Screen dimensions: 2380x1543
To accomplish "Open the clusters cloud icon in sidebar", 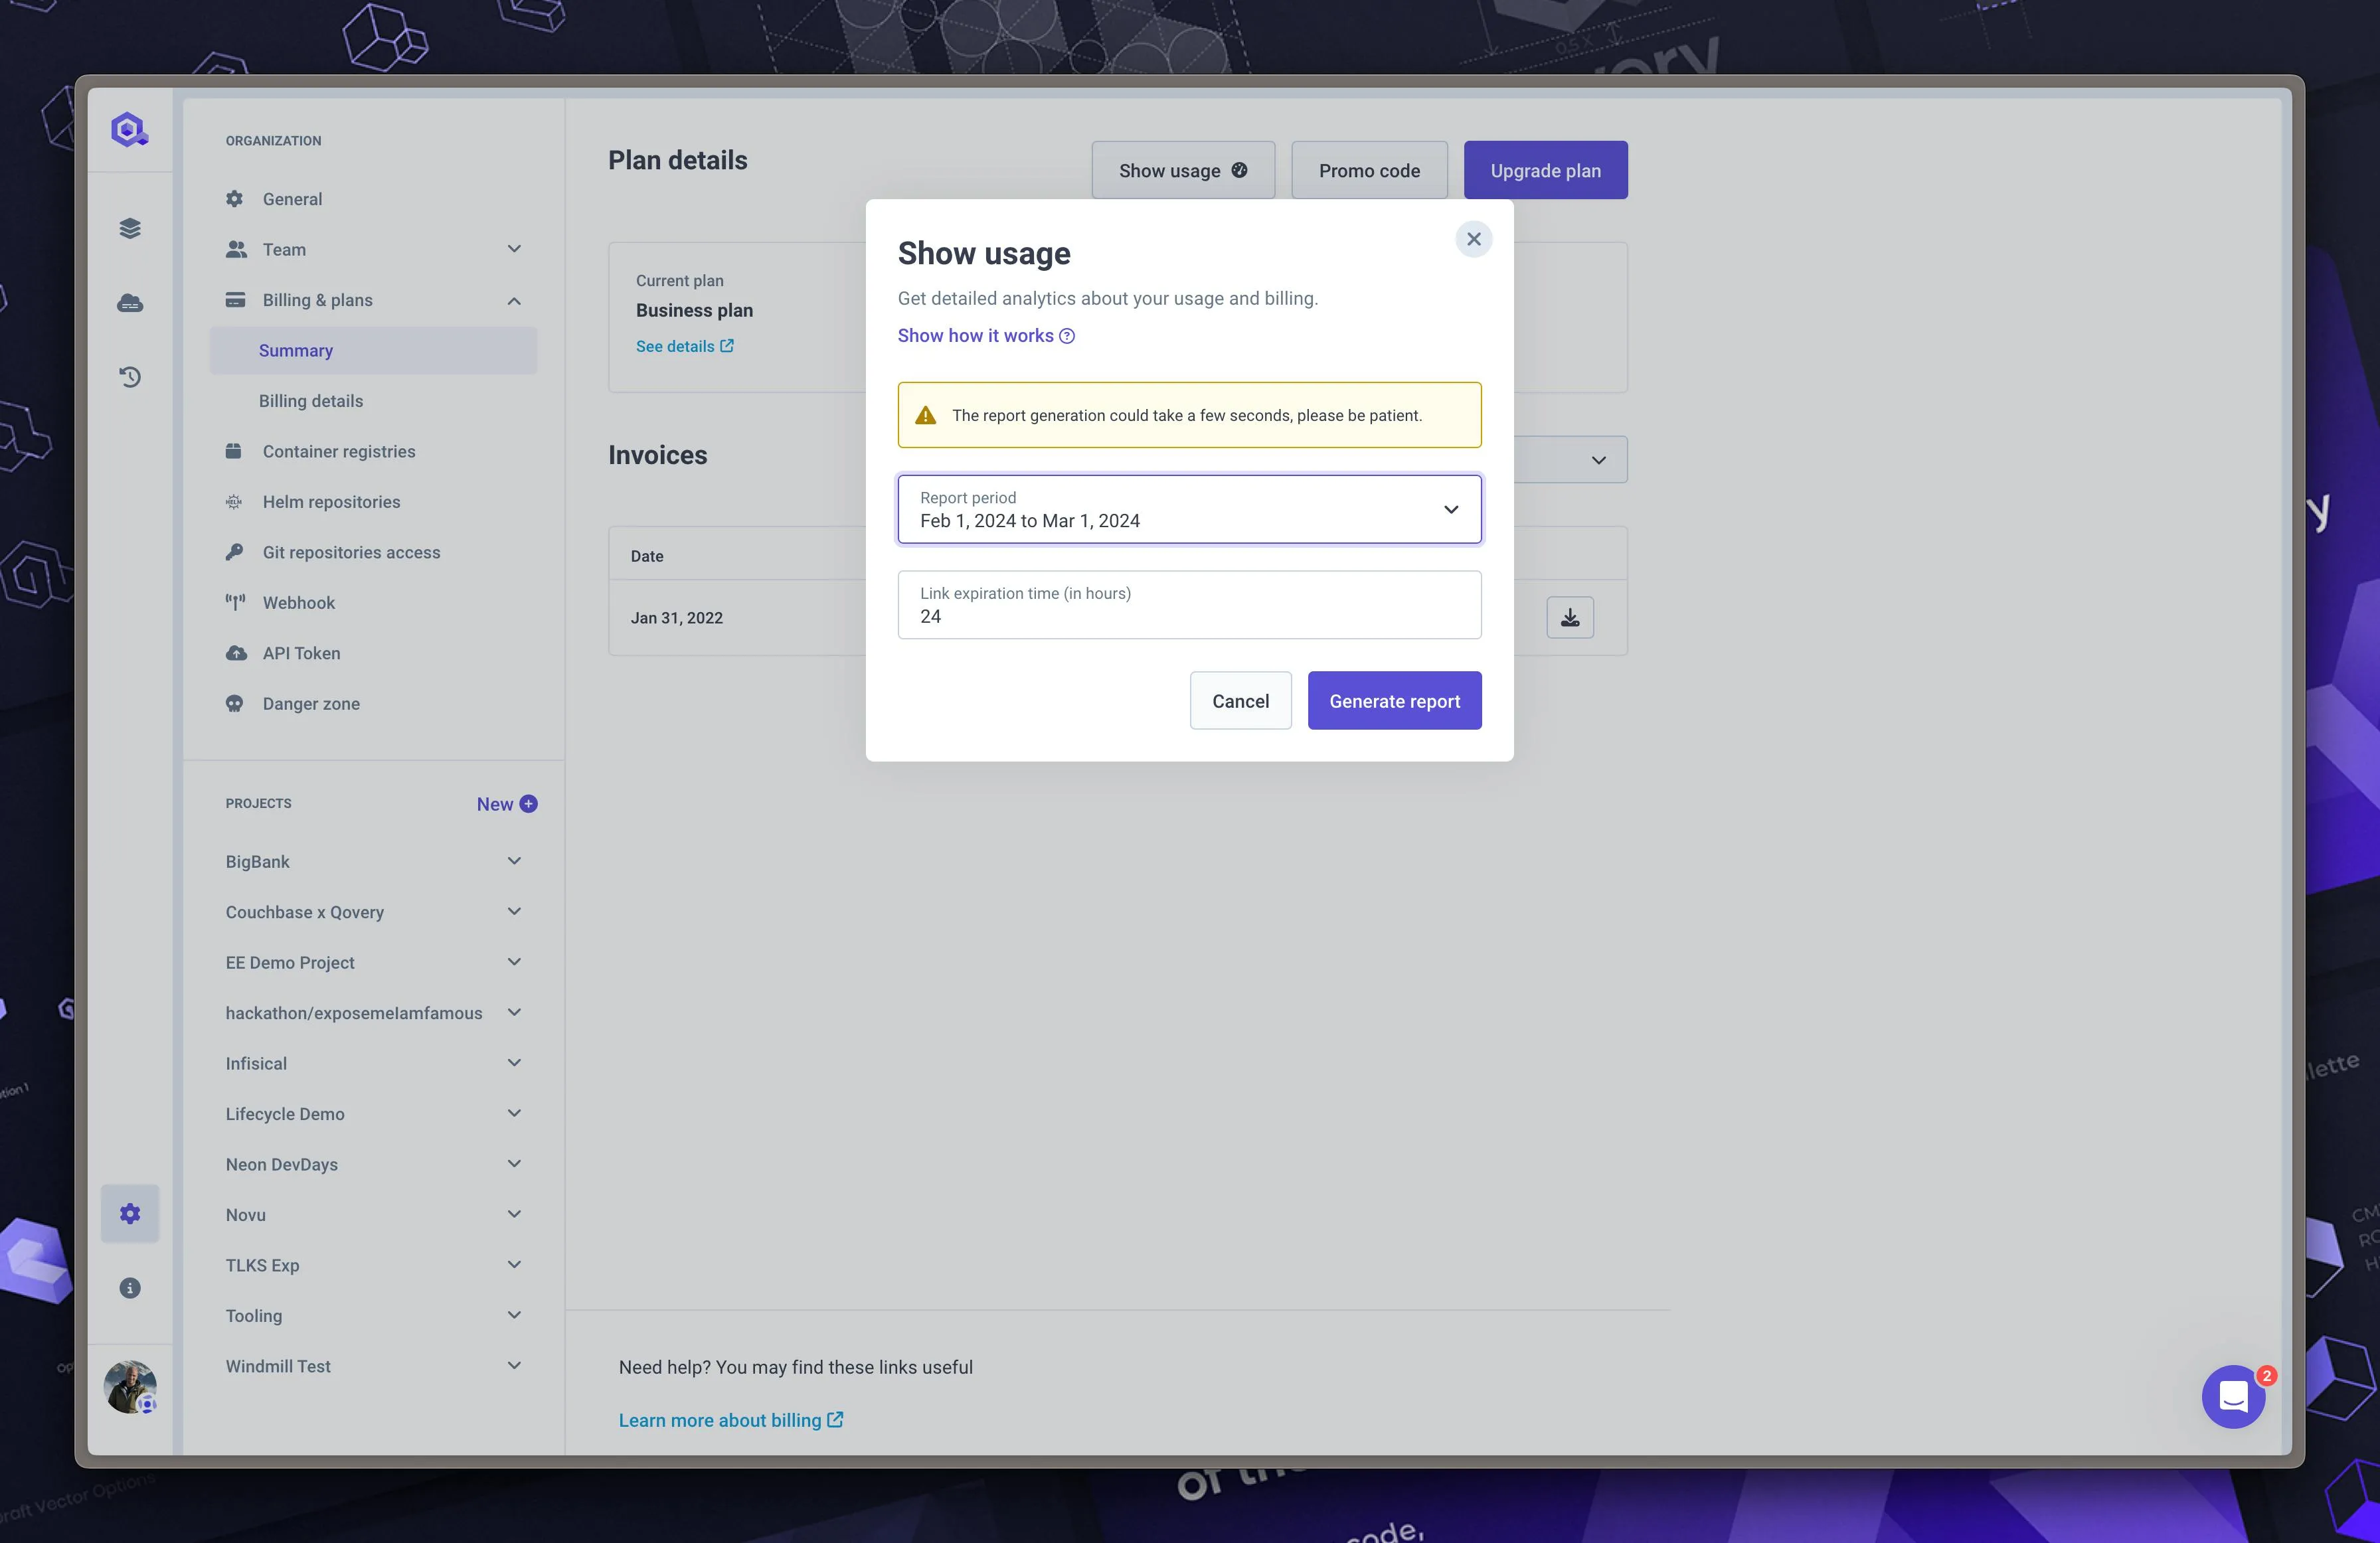I will tap(130, 303).
